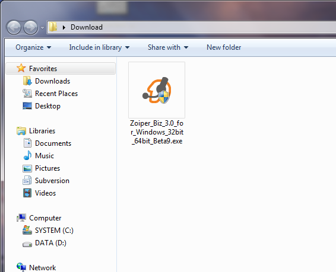Click the Recent Places icon
Screen dimensions: 336x272
(x=27, y=93)
